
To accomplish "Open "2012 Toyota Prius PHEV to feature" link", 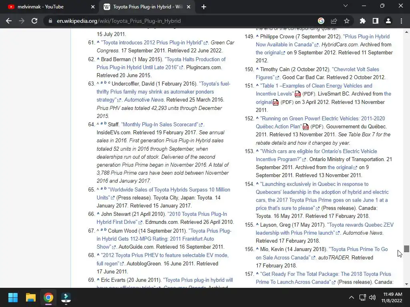I will 163,259.
